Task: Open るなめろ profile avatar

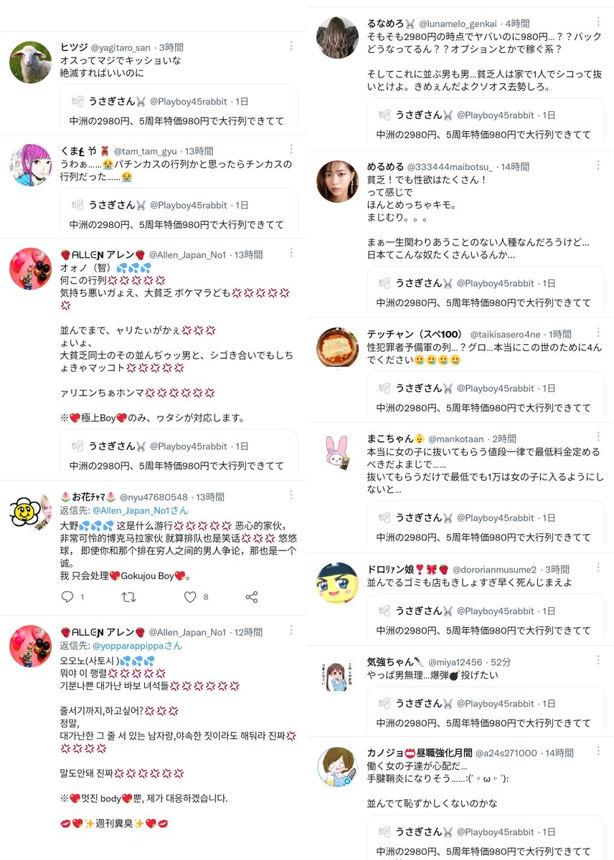Action: point(337,38)
